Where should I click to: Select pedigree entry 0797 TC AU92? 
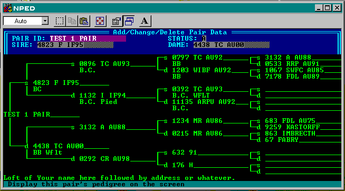pyautogui.click(x=197, y=58)
